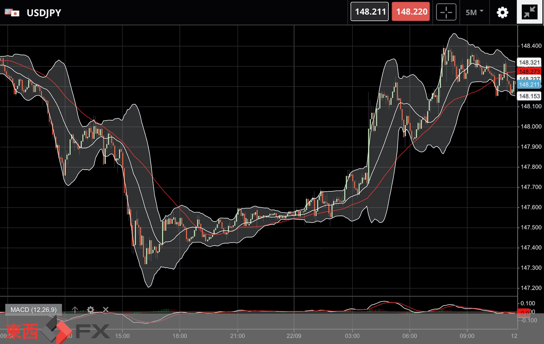
Task: Open the 5M timeframe dropdown
Action: click(474, 12)
